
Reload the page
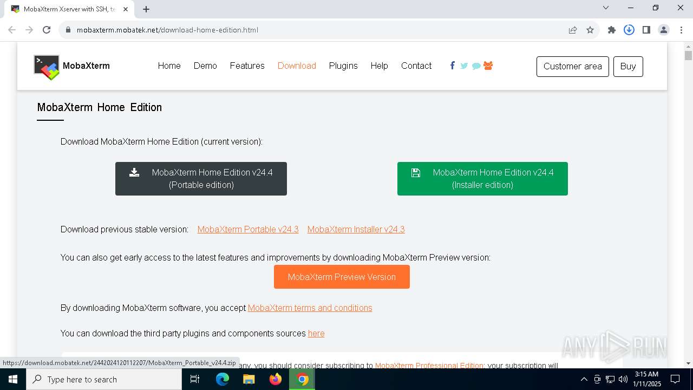pyautogui.click(x=47, y=30)
